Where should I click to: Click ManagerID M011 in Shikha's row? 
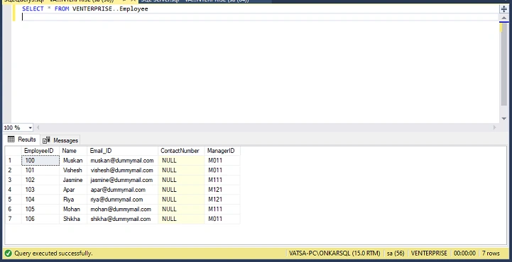click(x=222, y=219)
